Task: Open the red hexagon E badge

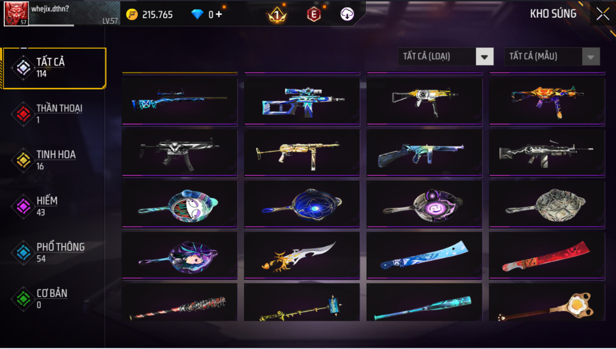Action: point(314,14)
